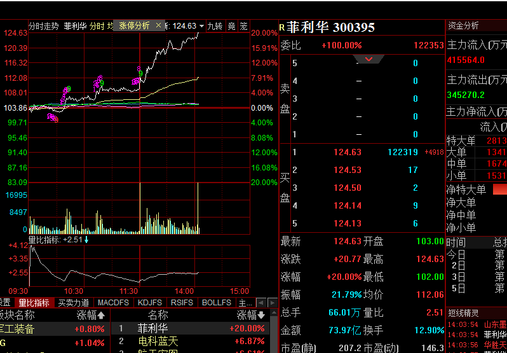Image resolution: width=507 pixels, height=353 pixels.
Task: Click the buy level 5 price 124.13
Action: click(348, 223)
